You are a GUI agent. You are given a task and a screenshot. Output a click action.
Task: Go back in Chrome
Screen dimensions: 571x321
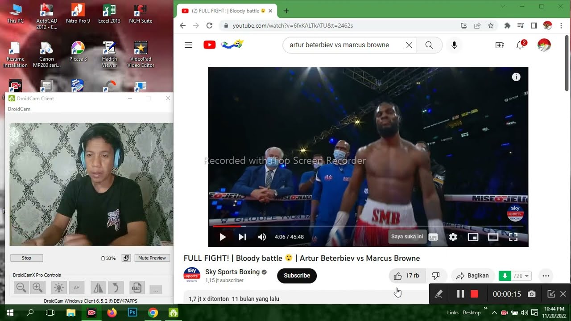182,26
